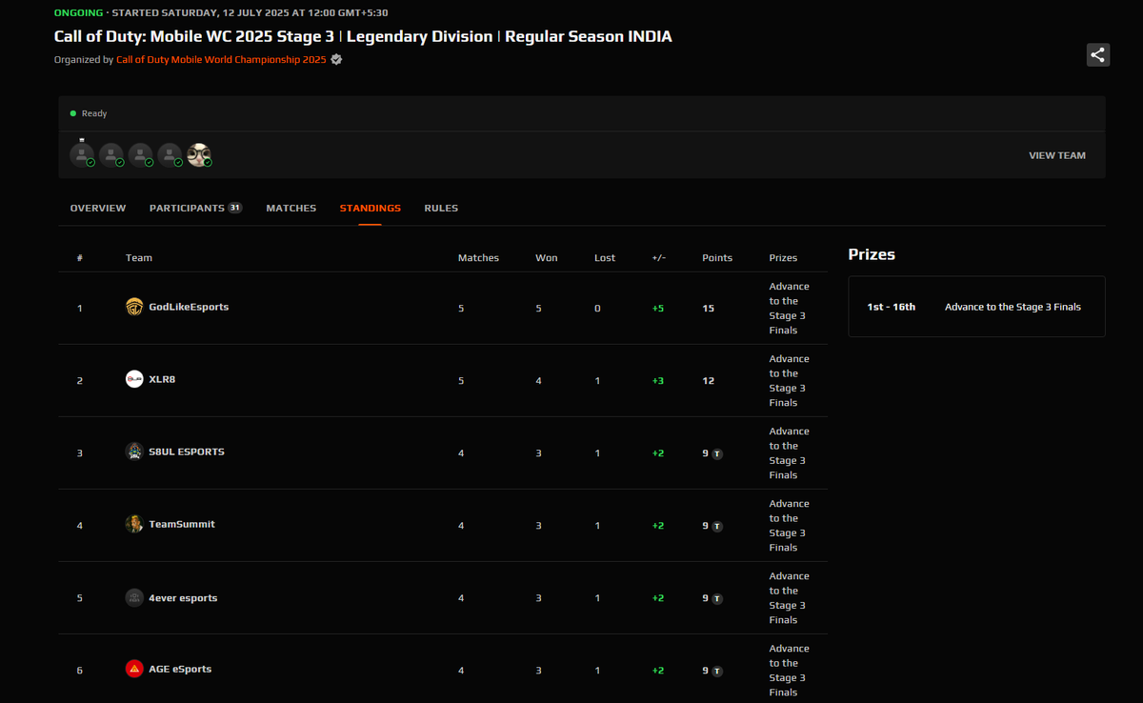Viewport: 1143px width, 703px height.
Task: Click the tiebreaker T badge in 4ever esports row
Action: [717, 599]
